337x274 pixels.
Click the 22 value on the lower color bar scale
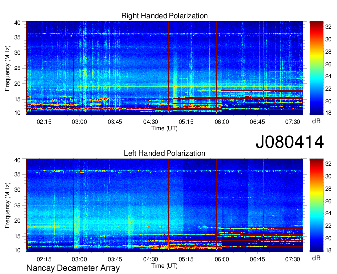tap(328, 226)
